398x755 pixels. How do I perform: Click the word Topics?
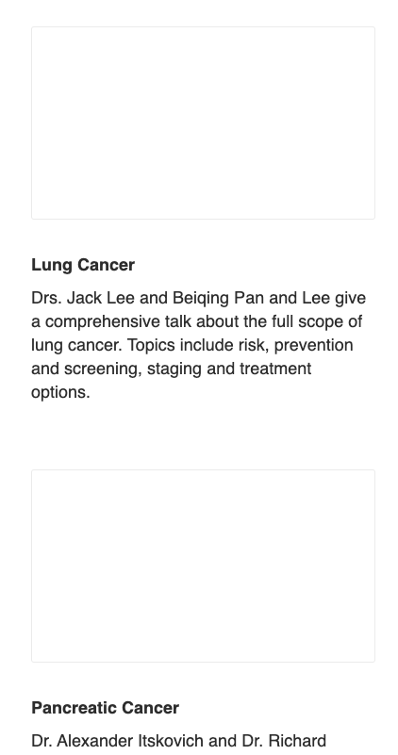(x=151, y=345)
